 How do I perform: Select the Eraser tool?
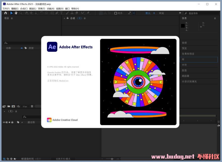(x=77, y=13)
